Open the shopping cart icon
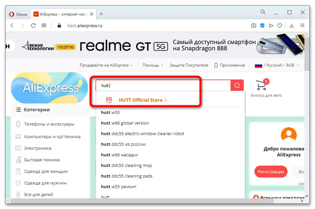Screen dimensions: 315x209 click(x=262, y=84)
